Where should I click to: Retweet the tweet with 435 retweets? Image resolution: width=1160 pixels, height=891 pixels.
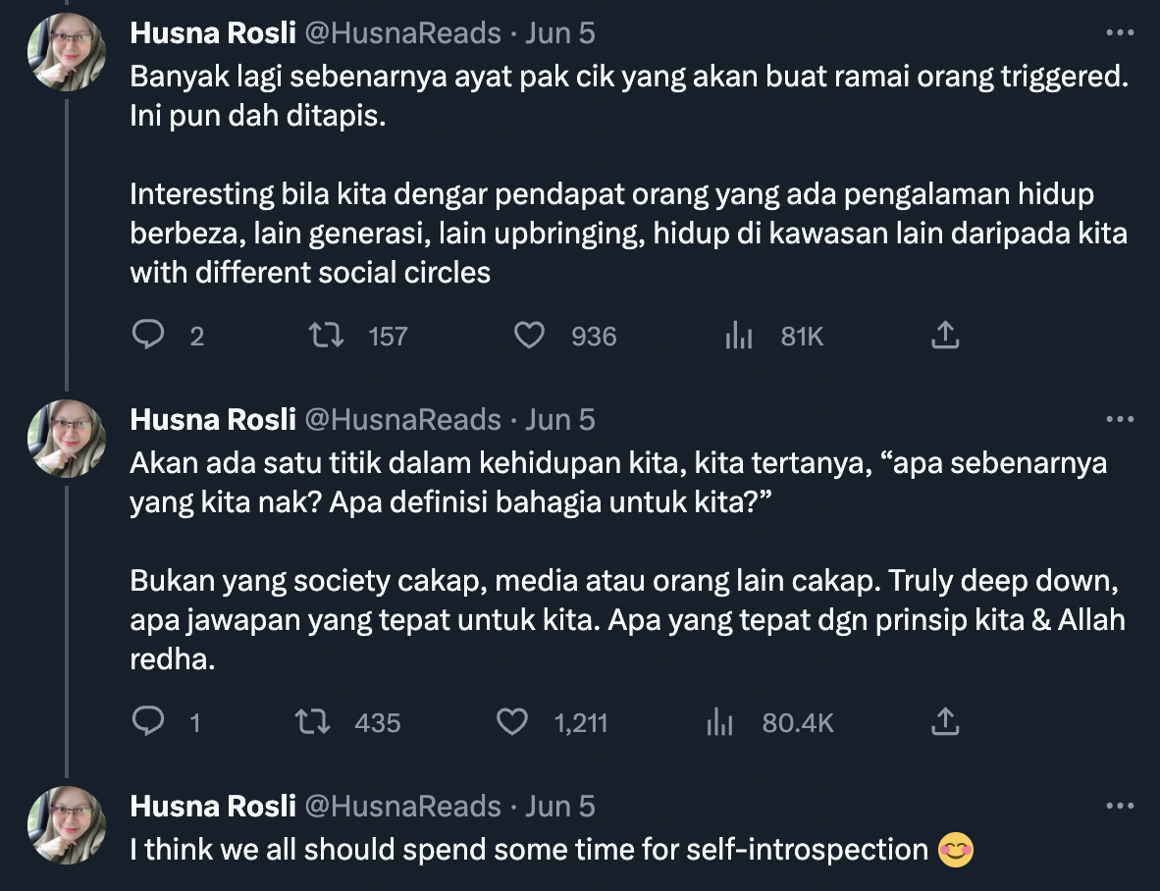click(312, 723)
